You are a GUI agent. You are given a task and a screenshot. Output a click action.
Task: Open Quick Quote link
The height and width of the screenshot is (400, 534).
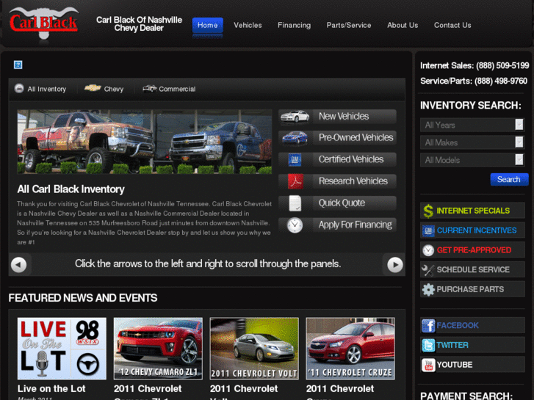337,203
